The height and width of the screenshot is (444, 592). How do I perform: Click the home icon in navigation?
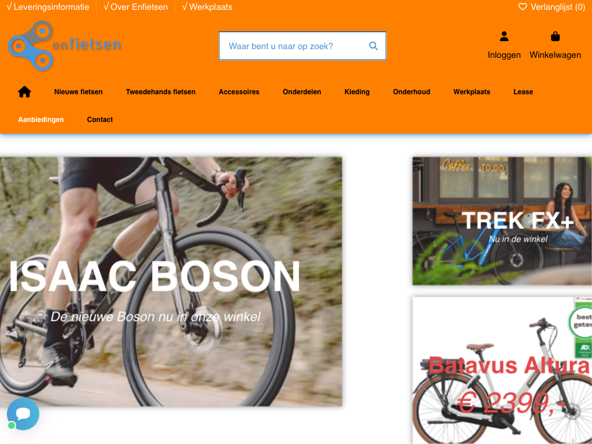(24, 92)
